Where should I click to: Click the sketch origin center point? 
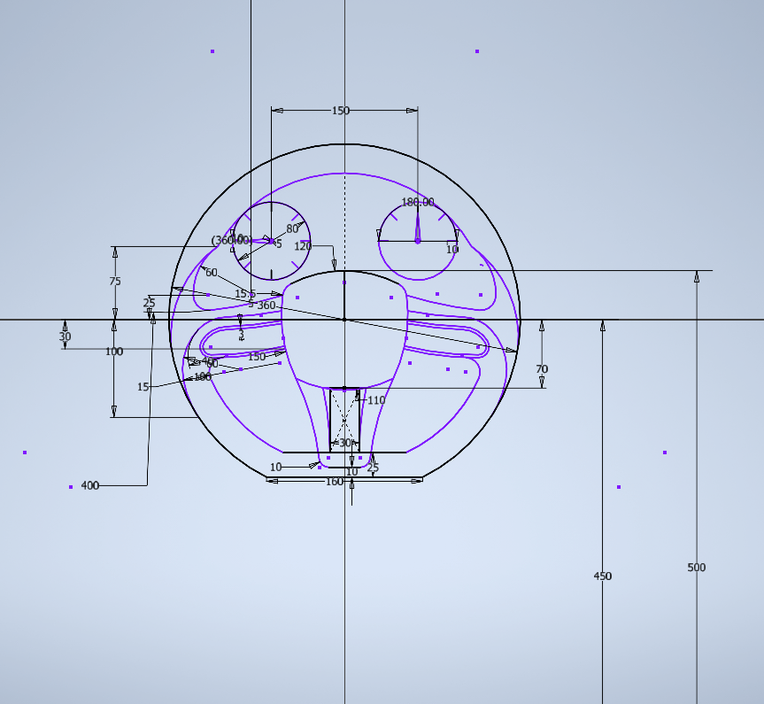(344, 319)
